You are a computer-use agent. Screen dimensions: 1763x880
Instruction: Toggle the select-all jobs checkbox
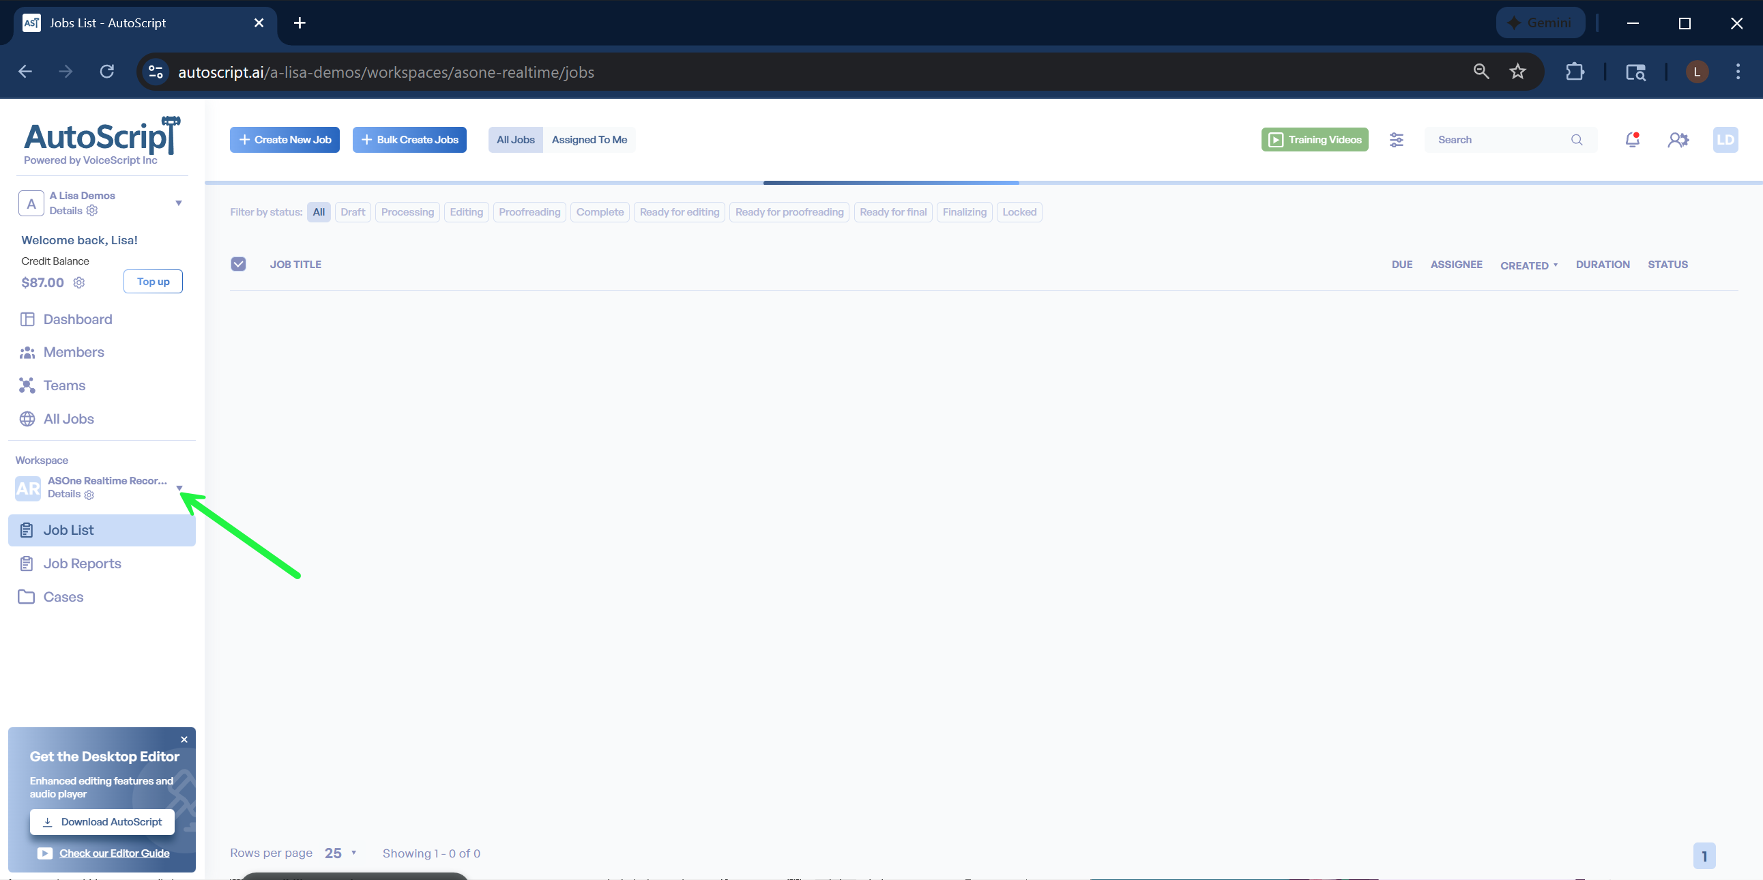238,264
